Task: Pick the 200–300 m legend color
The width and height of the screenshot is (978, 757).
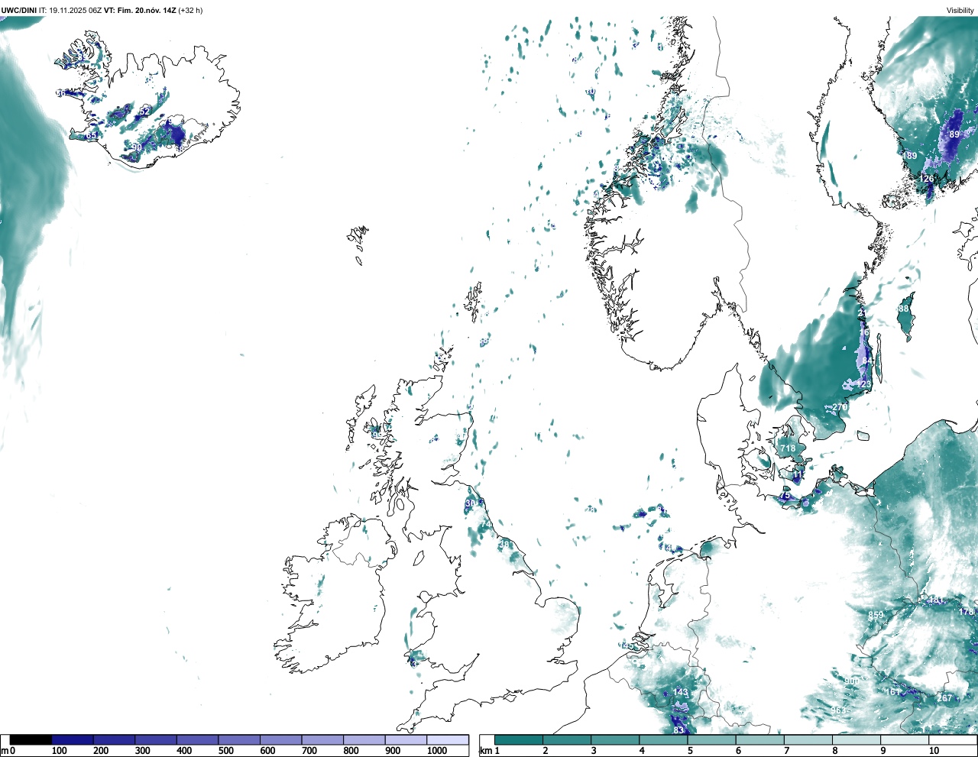Action: pyautogui.click(x=115, y=739)
